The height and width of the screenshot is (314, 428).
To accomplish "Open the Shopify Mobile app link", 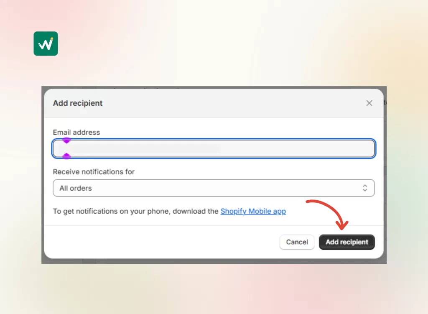I will 253,211.
